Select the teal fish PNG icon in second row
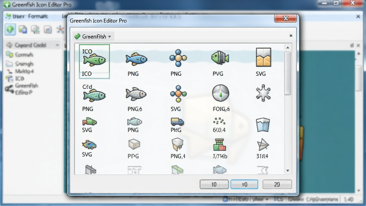 [94, 95]
